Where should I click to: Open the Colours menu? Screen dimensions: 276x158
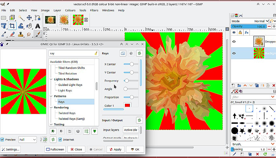click(x=70, y=10)
